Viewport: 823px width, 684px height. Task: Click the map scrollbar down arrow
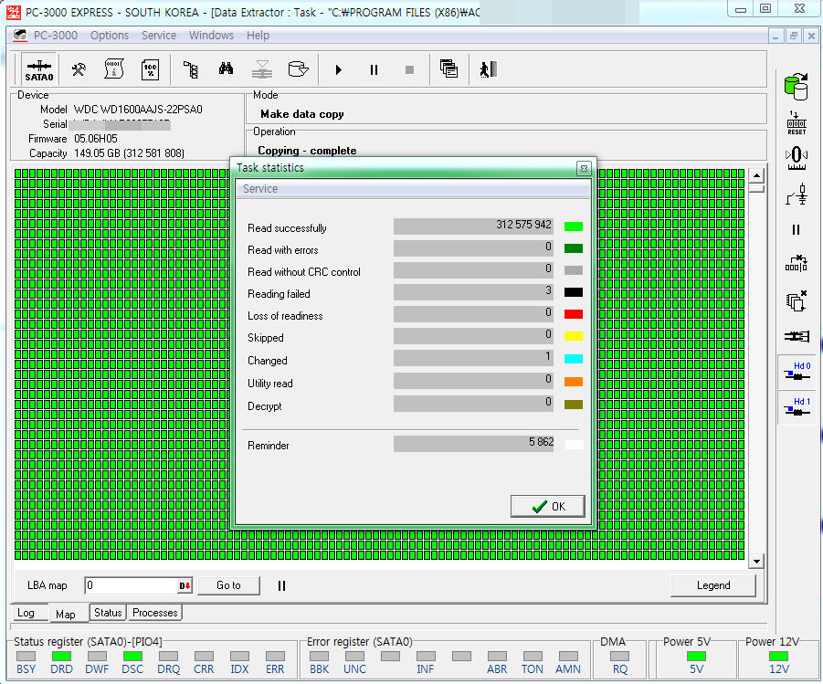pos(756,561)
